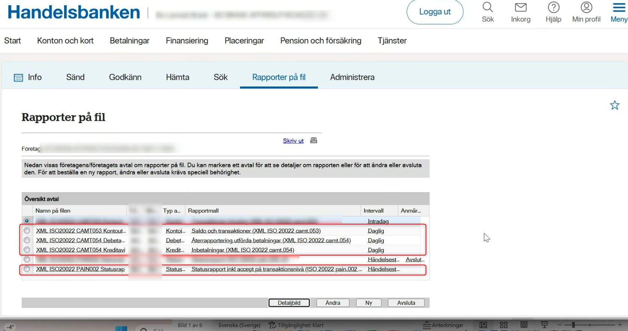Open the Konton och kort menu
This screenshot has height=331, width=628.
[x=65, y=41]
